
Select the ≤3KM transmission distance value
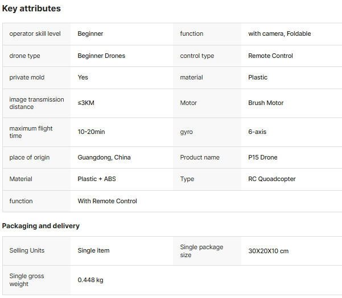tap(86, 103)
